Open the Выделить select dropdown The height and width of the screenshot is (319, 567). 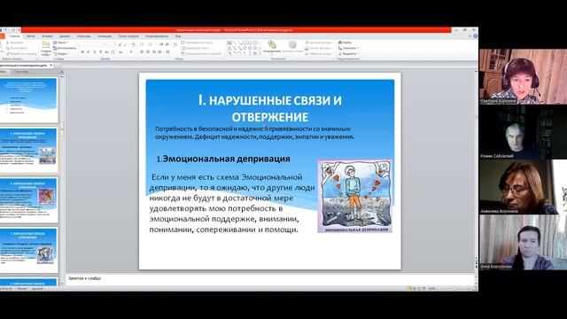click(x=348, y=54)
